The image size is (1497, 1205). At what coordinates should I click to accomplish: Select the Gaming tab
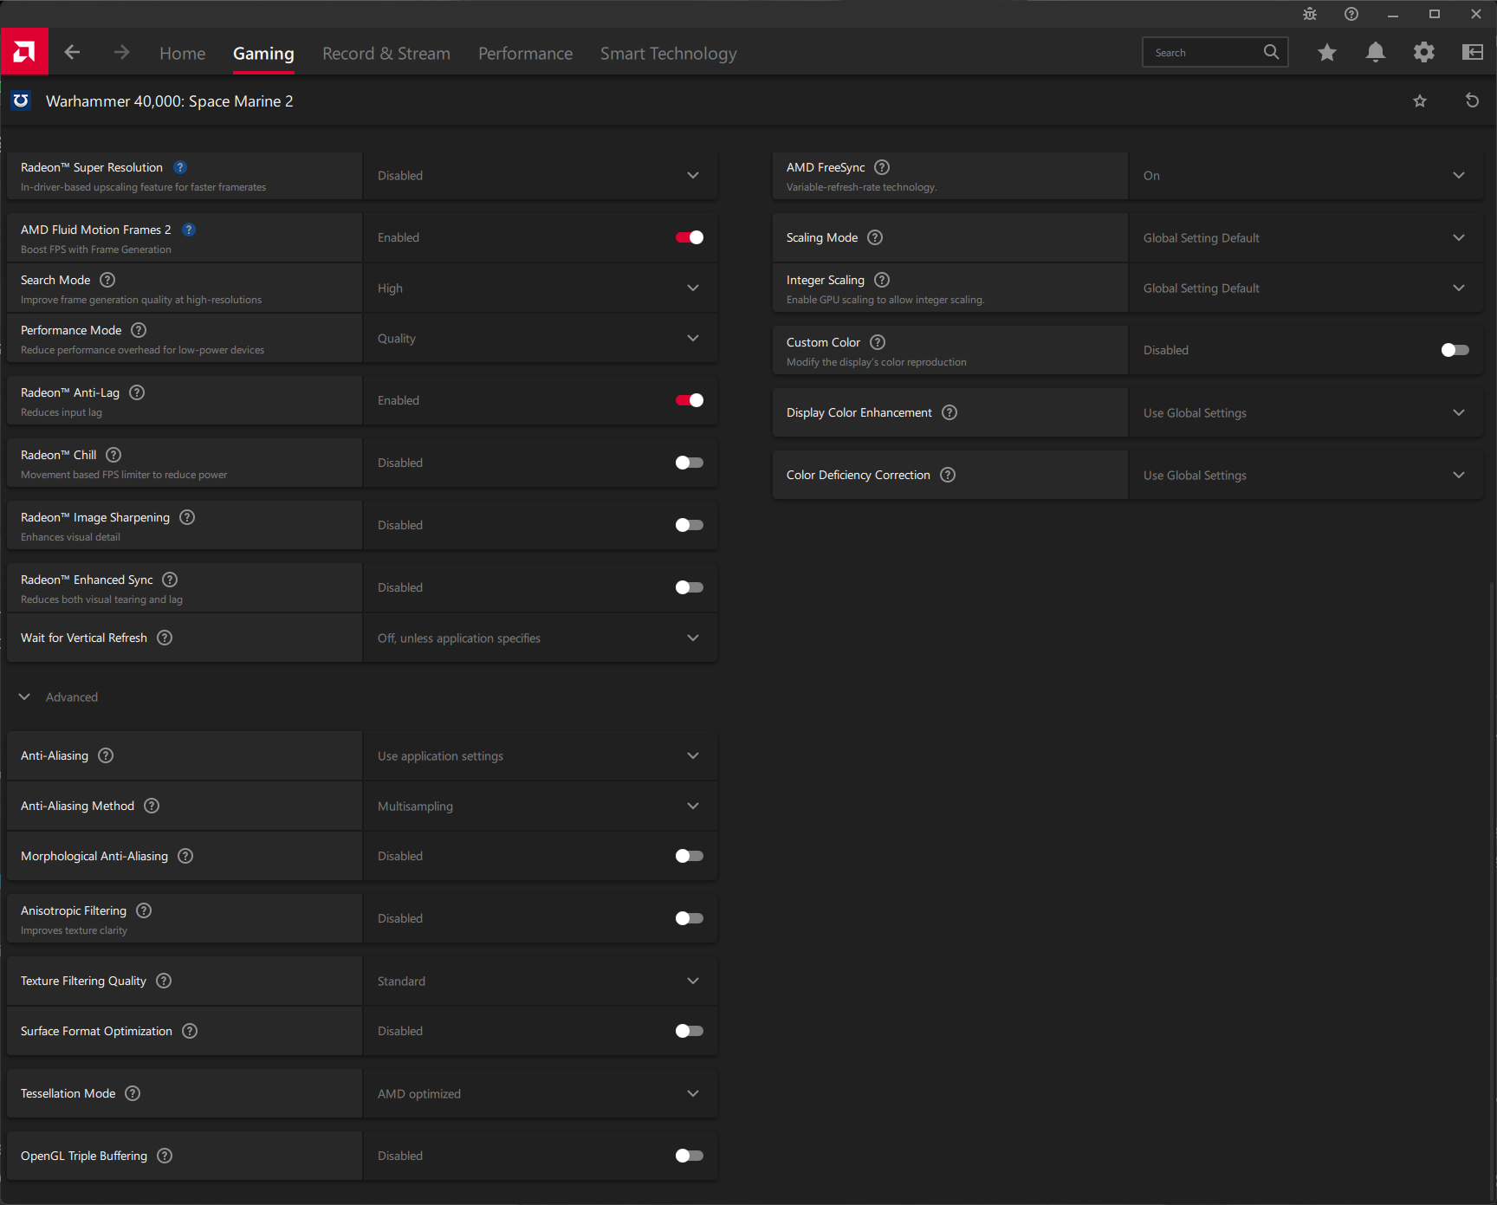click(x=263, y=54)
